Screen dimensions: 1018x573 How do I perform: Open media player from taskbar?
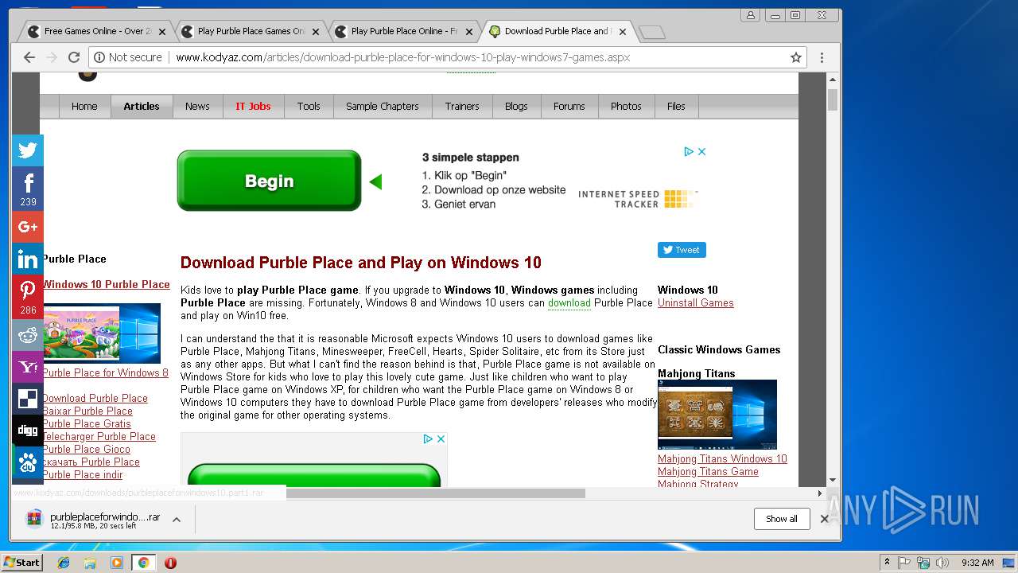coord(117,563)
